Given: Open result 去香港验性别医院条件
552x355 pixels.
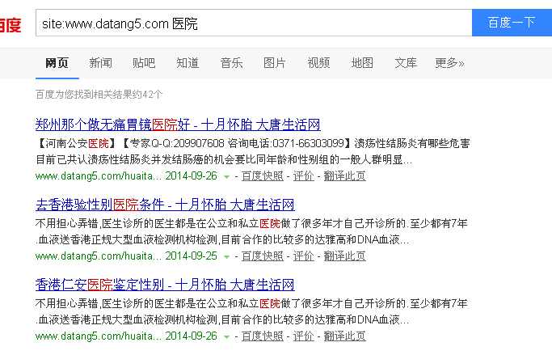Looking at the screenshot, I should pyautogui.click(x=165, y=205).
